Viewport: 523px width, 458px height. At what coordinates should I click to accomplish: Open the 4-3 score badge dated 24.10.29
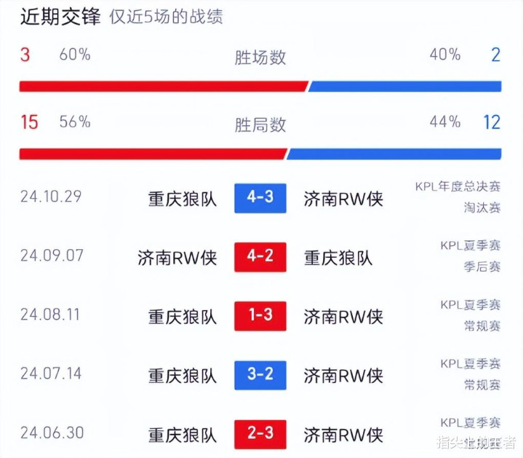260,198
